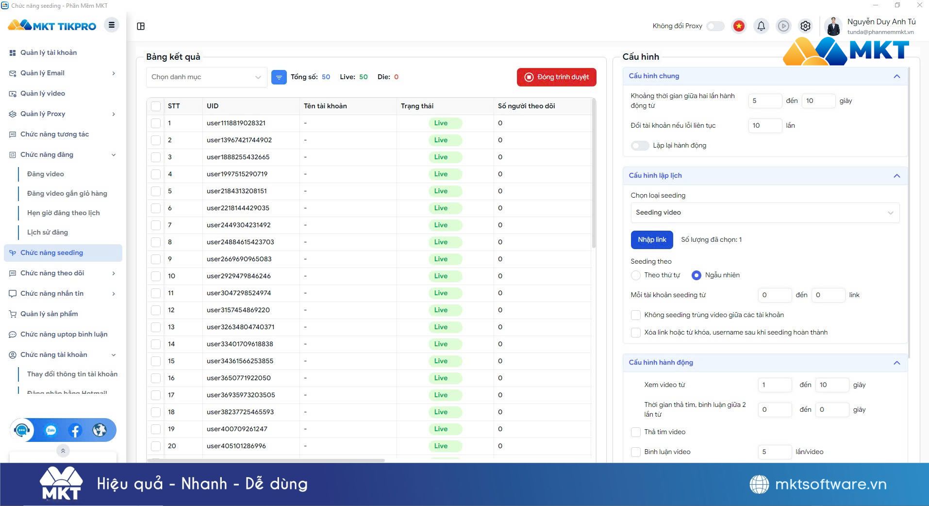The image size is (929, 506).
Task: Open the notification bell
Action: click(x=761, y=26)
